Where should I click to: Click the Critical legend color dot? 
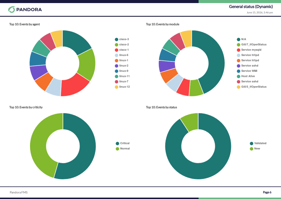[117, 144]
